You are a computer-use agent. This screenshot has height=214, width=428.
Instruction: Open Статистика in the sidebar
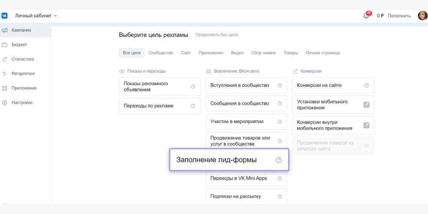(x=26, y=59)
